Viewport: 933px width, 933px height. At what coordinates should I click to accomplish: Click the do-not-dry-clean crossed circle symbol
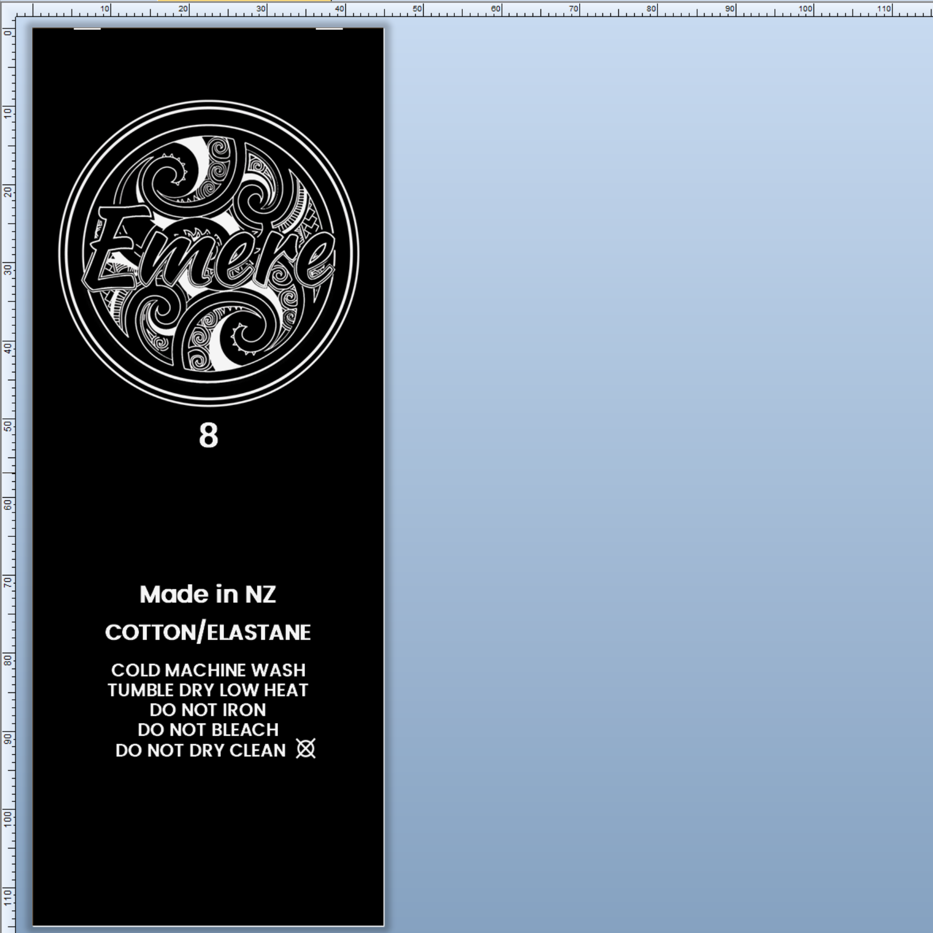pos(306,748)
